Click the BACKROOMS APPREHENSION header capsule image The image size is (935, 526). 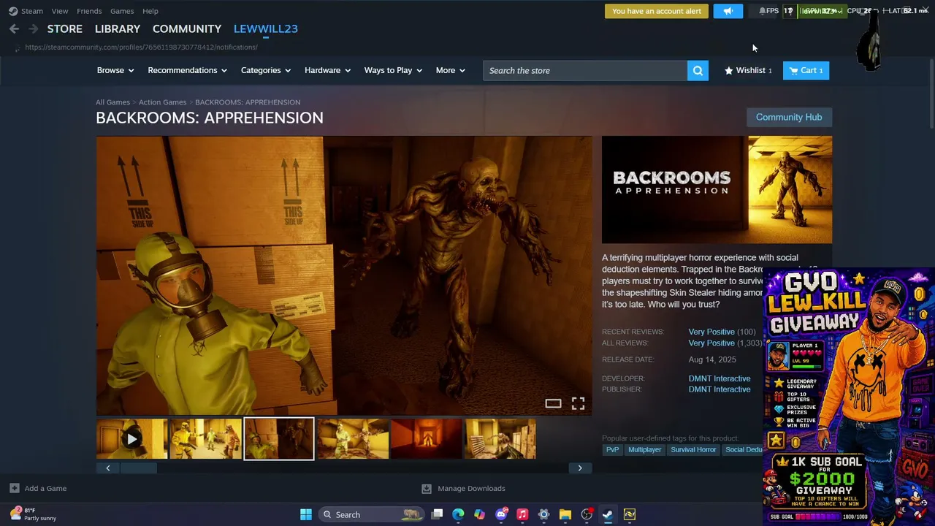(x=717, y=189)
